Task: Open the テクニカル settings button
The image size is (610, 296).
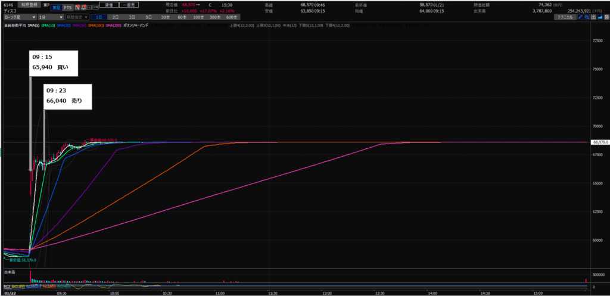Action: 564,17
